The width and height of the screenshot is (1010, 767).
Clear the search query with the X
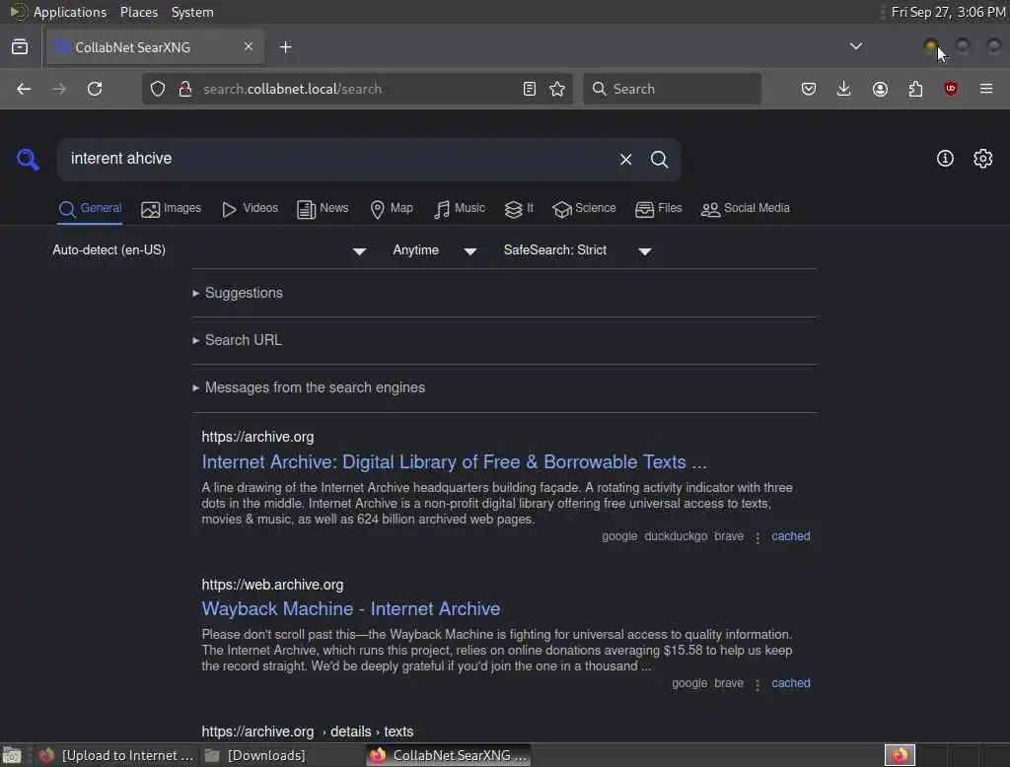click(625, 159)
